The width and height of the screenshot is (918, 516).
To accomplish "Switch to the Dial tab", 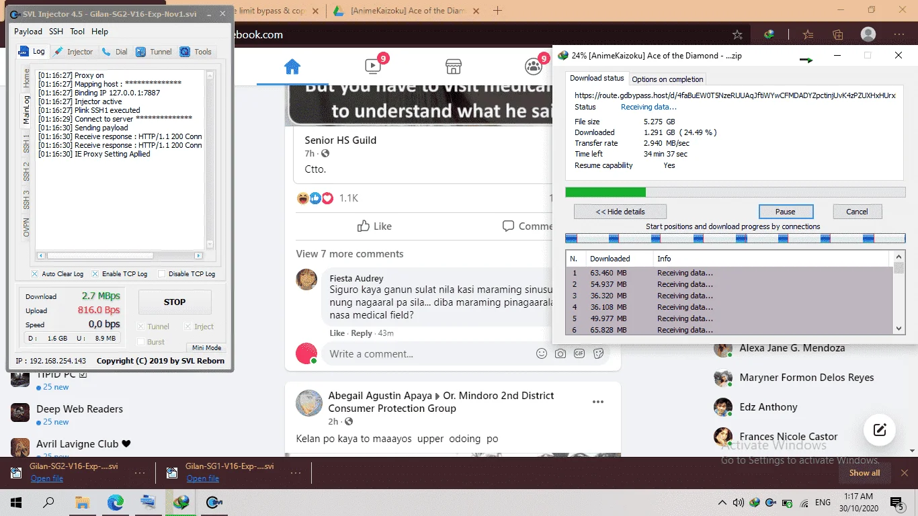I will (x=114, y=52).
